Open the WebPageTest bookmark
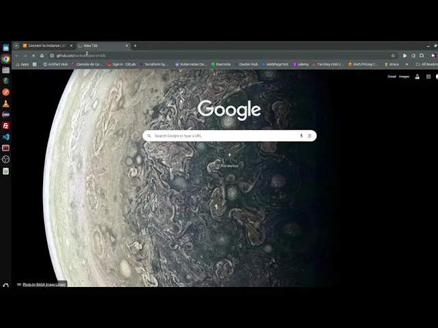 [x=275, y=64]
